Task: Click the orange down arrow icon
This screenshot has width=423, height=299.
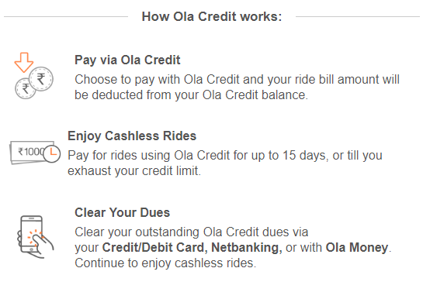Action: 24,63
